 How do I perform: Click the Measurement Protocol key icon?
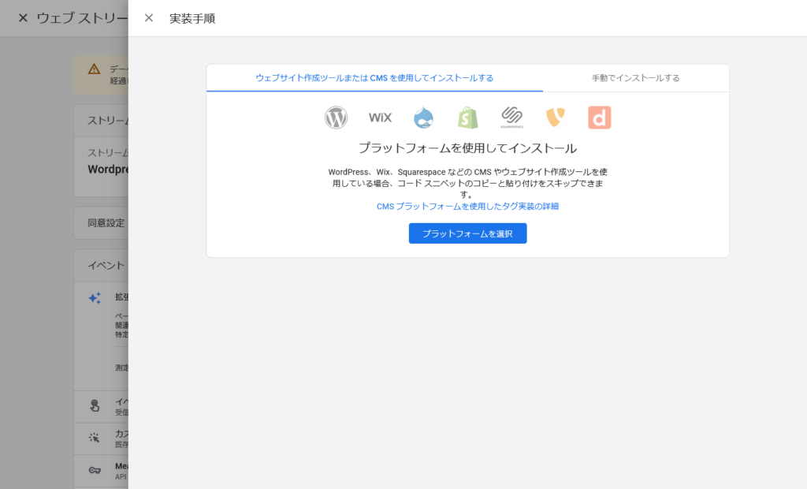pos(95,471)
